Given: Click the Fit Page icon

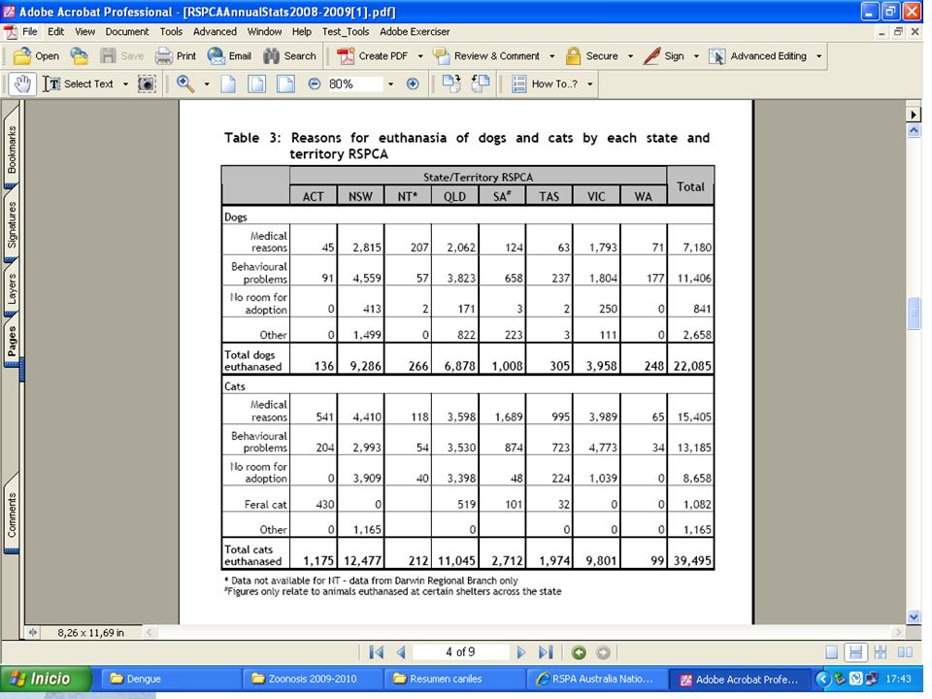Looking at the screenshot, I should [x=256, y=83].
